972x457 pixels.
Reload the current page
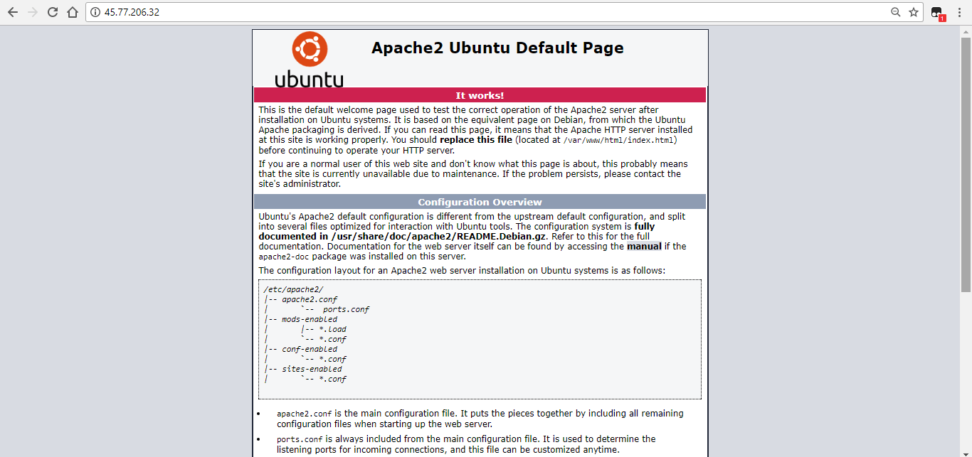pyautogui.click(x=53, y=12)
